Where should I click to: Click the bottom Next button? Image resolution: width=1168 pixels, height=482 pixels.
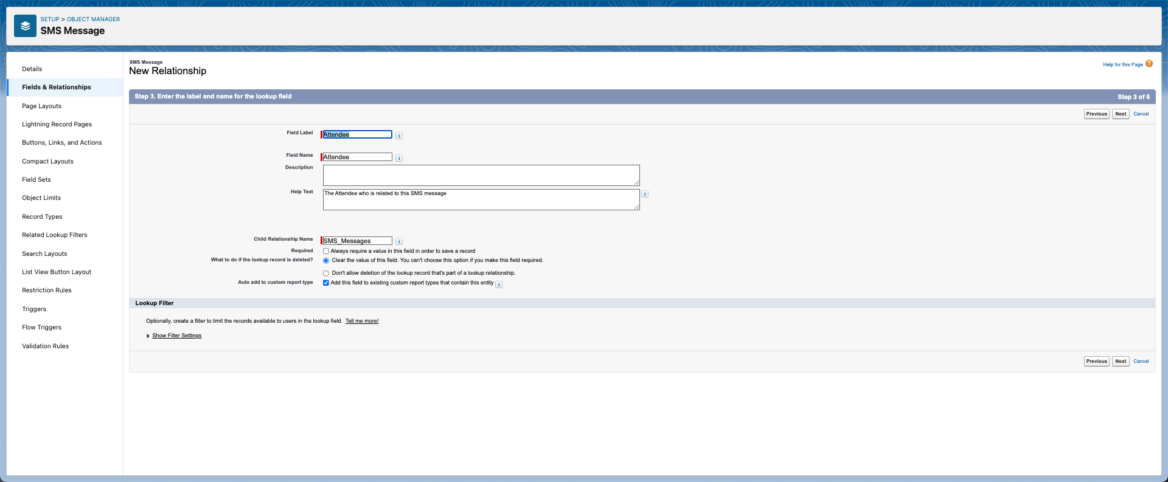coord(1121,361)
